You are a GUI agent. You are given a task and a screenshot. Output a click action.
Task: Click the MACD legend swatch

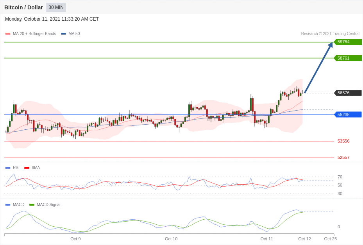[8, 204]
